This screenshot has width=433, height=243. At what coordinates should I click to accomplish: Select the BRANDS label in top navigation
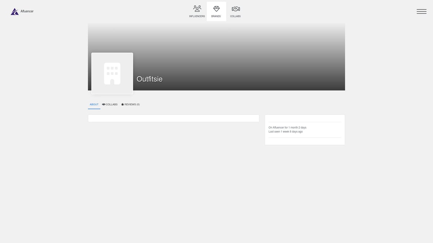point(216,16)
